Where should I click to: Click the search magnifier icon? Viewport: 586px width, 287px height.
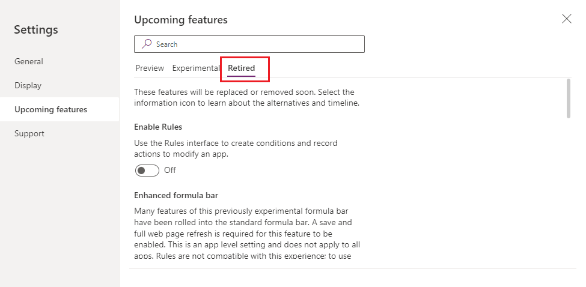[x=146, y=44]
